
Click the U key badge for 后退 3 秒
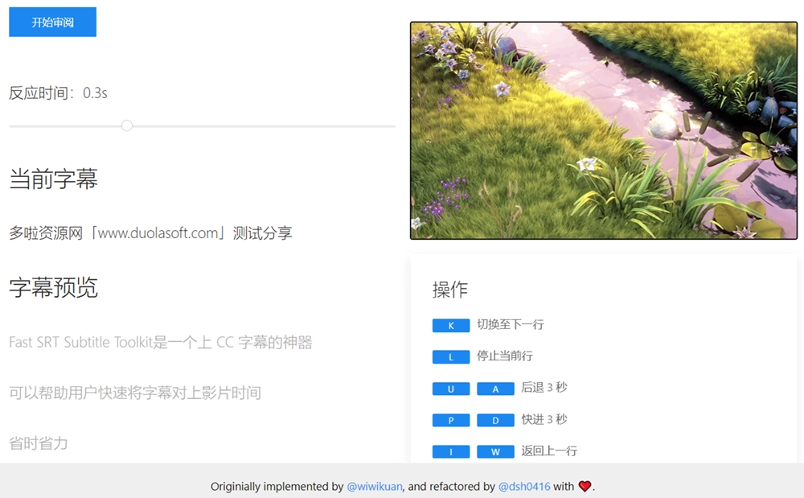click(451, 389)
